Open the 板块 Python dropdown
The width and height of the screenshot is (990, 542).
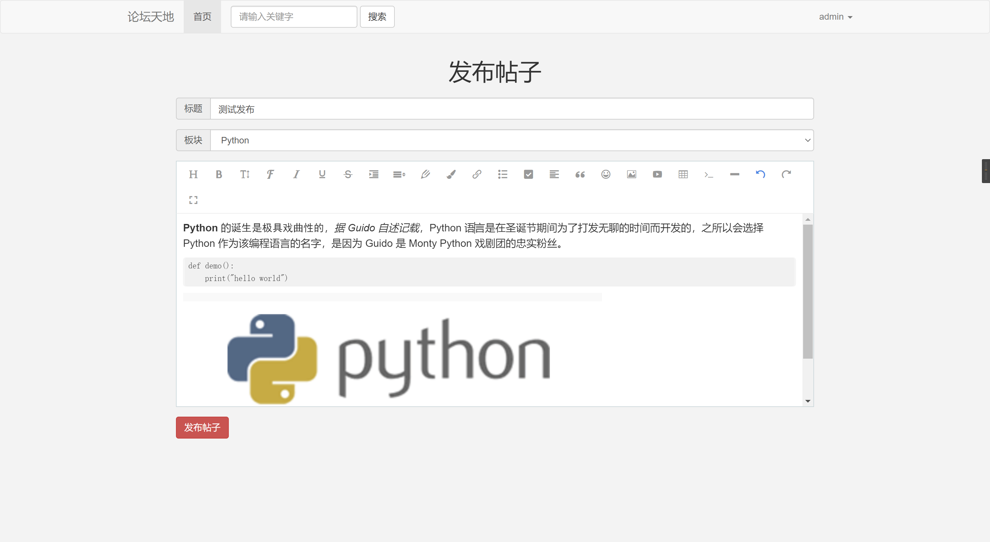click(511, 140)
